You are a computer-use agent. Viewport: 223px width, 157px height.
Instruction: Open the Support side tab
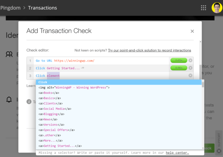(219, 143)
